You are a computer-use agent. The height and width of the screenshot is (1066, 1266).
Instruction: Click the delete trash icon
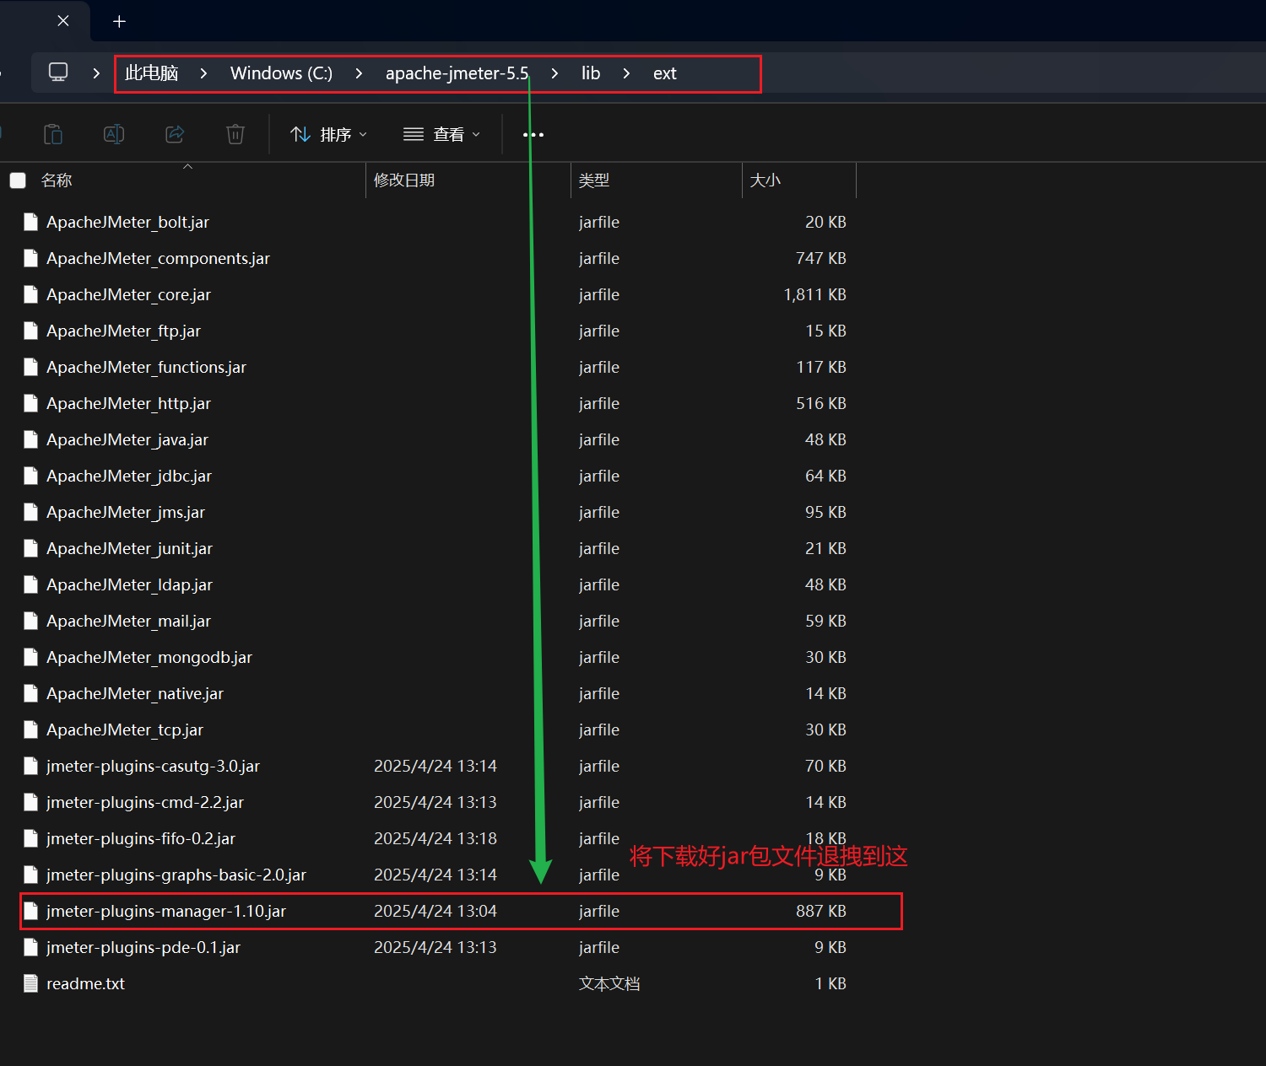coord(235,134)
